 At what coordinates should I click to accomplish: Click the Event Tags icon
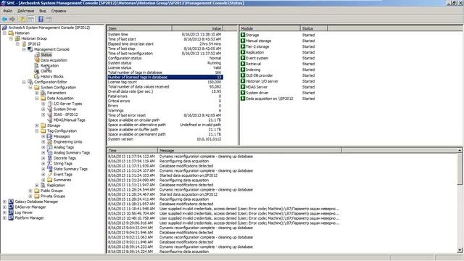click(x=50, y=174)
